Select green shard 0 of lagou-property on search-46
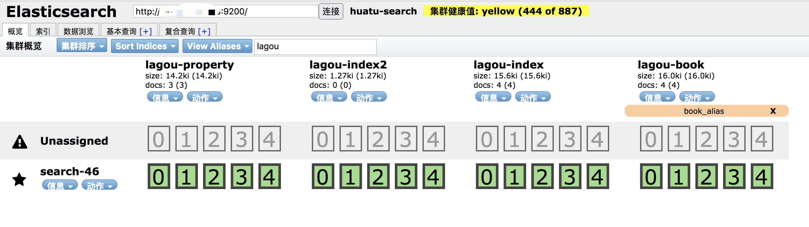Image resolution: width=809 pixels, height=227 pixels. [159, 177]
